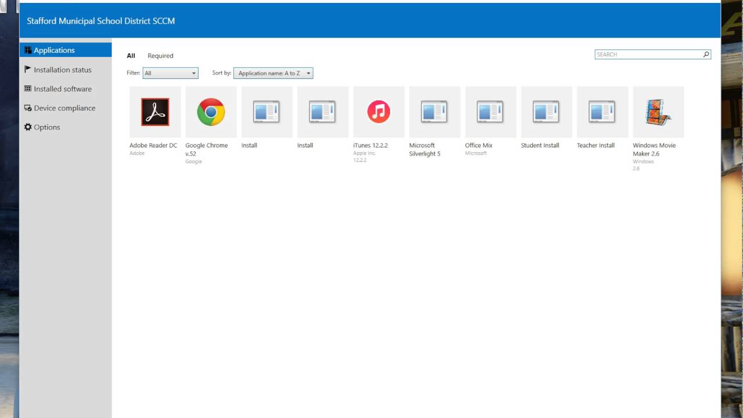Open the Adobe Reader DC application icon

click(155, 112)
